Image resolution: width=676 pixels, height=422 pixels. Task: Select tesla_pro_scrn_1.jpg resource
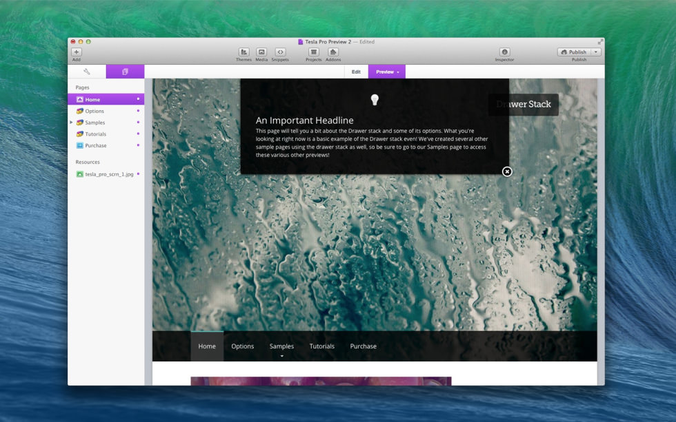coord(106,174)
